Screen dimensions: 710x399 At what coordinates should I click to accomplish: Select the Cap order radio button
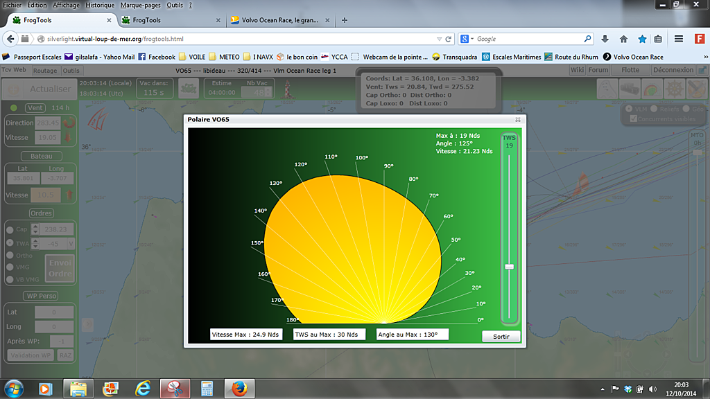[x=10, y=229]
